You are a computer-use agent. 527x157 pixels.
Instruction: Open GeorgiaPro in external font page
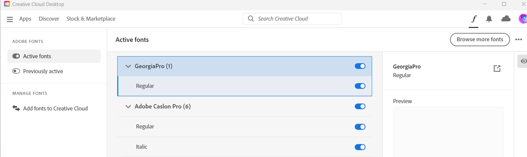[x=497, y=68]
